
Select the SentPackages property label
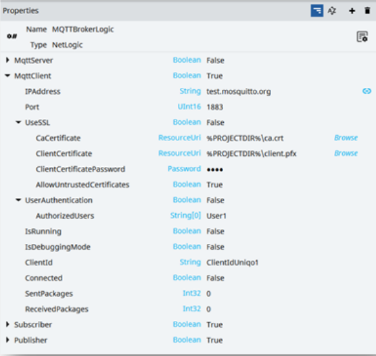coord(49,294)
